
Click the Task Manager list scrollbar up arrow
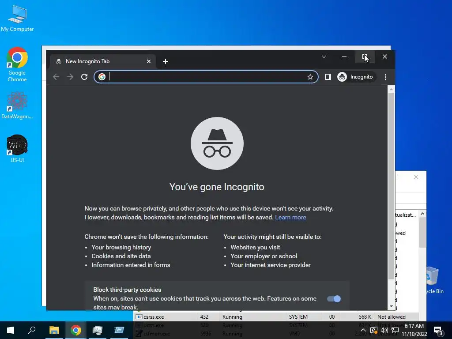[422, 214]
